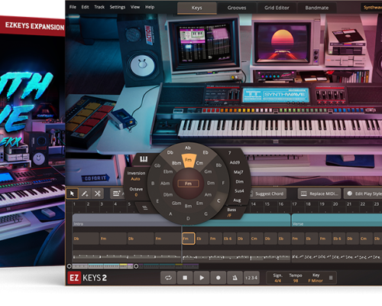382x306 pixels.
Task: Click the highlighted orange Fm wedge
Action: pos(188,161)
